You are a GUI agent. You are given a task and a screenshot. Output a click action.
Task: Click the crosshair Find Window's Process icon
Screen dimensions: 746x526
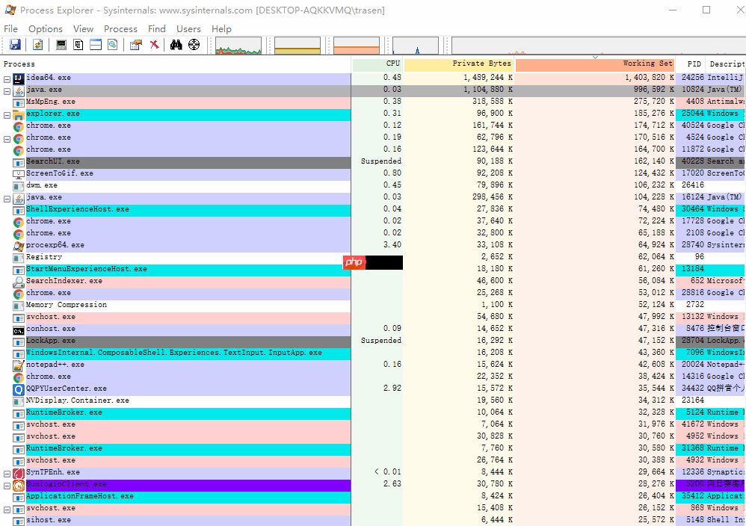click(x=194, y=45)
